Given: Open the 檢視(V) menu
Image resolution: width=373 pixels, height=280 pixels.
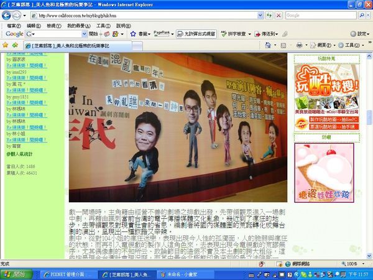Looking at the screenshot, I should click(53, 26).
